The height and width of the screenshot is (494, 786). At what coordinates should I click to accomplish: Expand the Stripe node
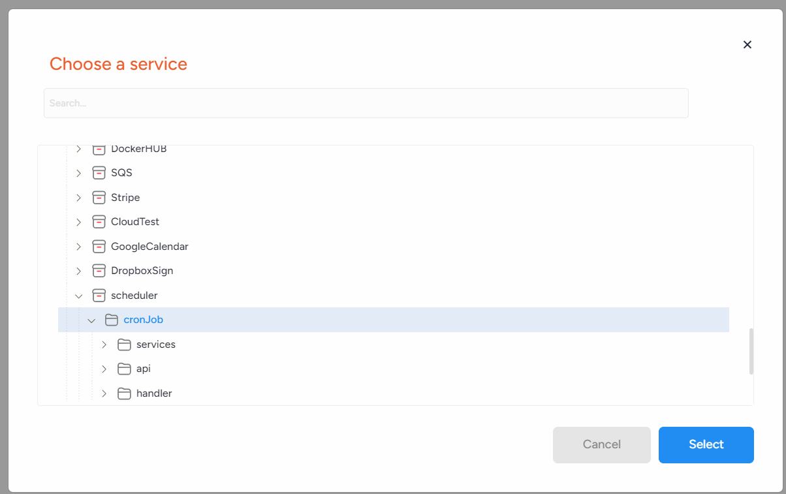click(79, 197)
